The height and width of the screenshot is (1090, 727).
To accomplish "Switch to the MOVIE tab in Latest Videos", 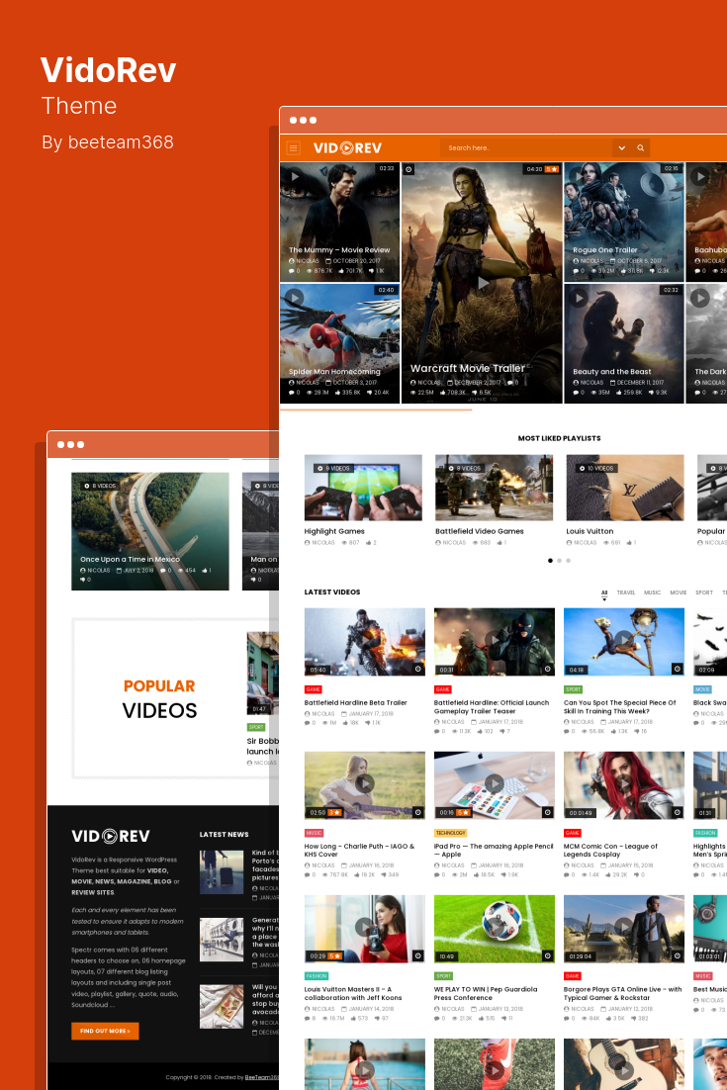I will (679, 592).
